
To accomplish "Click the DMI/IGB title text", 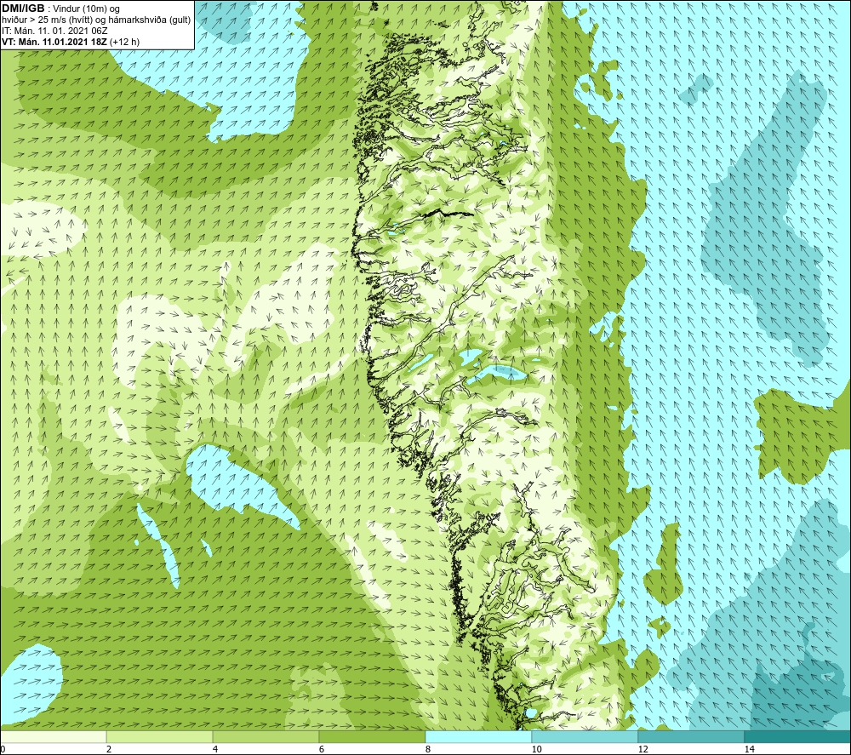I will (24, 9).
